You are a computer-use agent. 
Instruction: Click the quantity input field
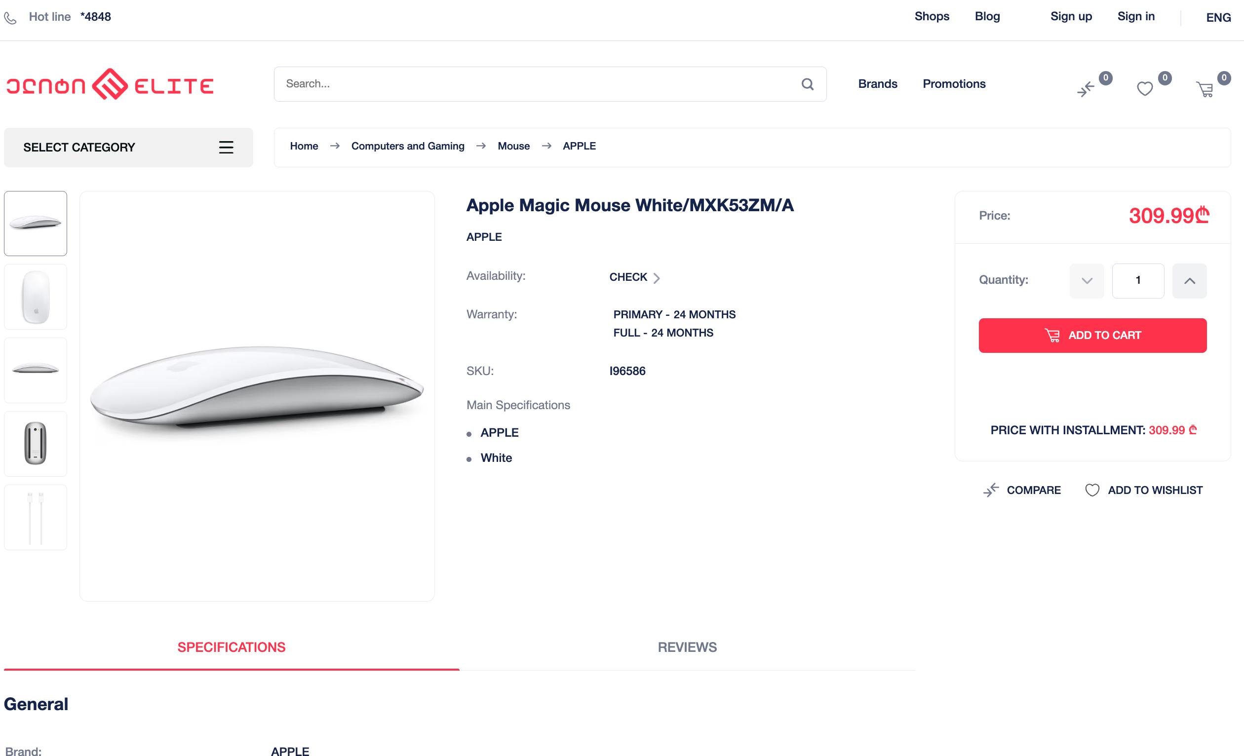(1138, 281)
